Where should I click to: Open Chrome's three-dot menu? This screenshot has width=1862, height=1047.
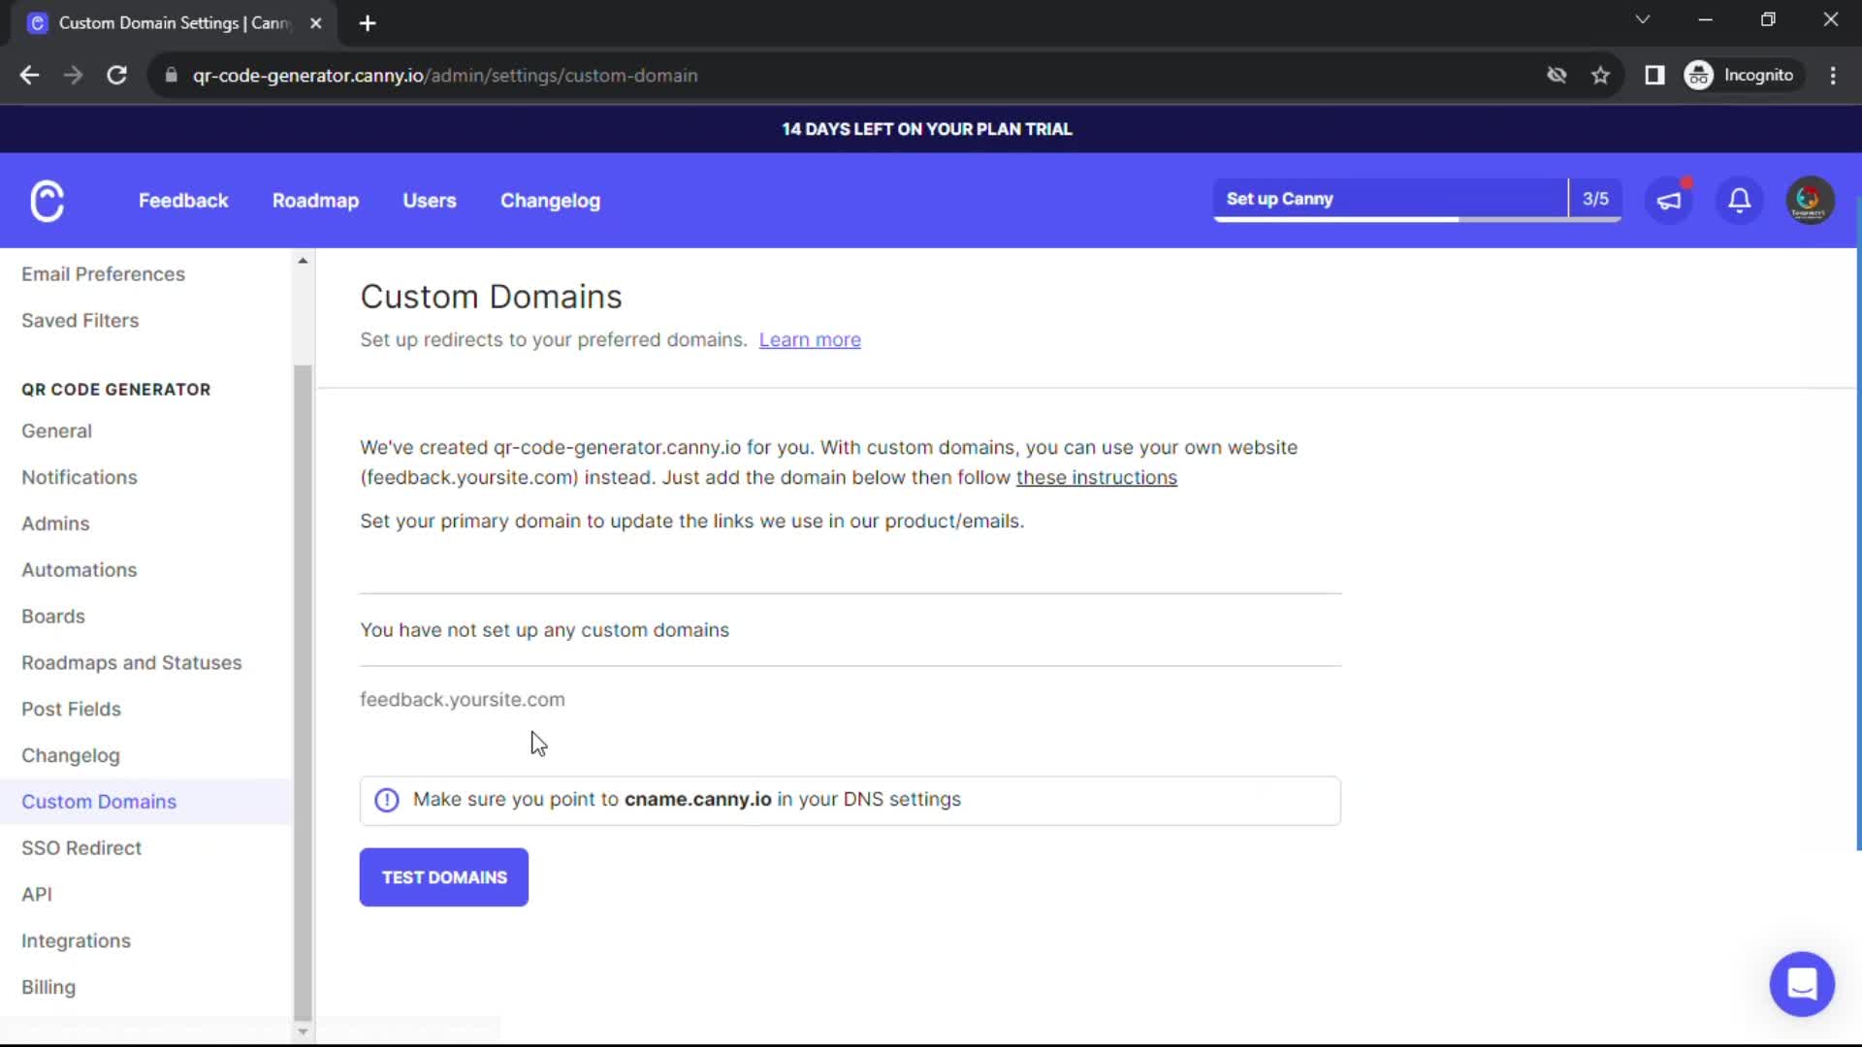click(x=1833, y=75)
